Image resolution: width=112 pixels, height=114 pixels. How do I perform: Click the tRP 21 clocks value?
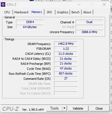pos(66,63)
